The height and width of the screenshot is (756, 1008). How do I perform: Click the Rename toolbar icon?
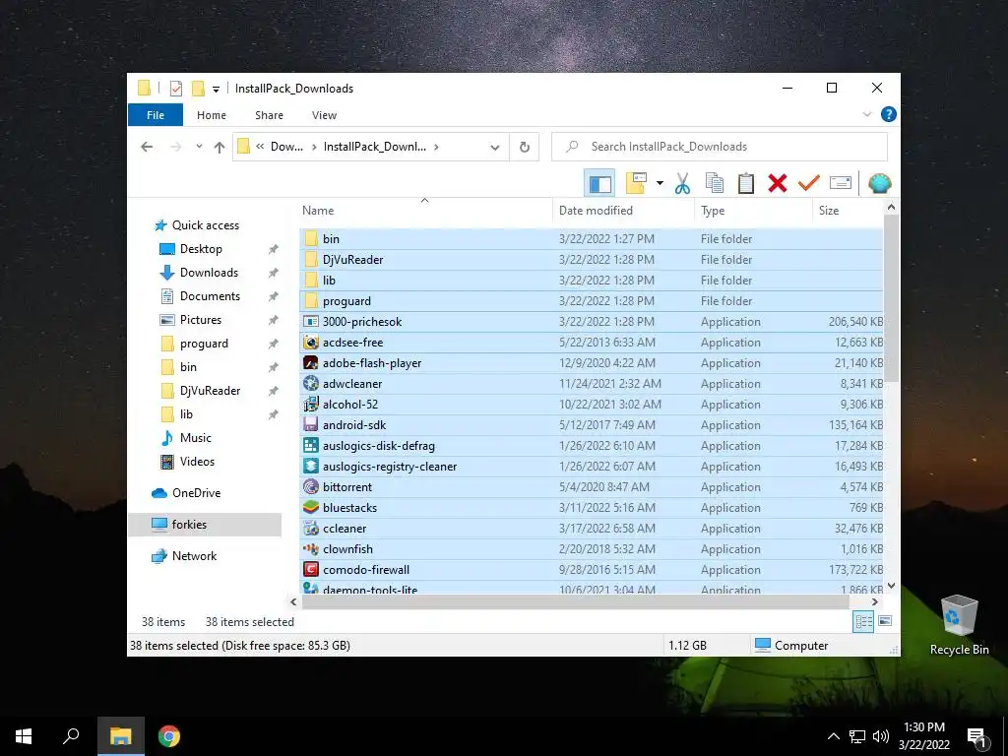coord(841,183)
